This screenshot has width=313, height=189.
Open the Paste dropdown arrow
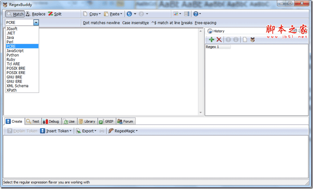(121, 14)
